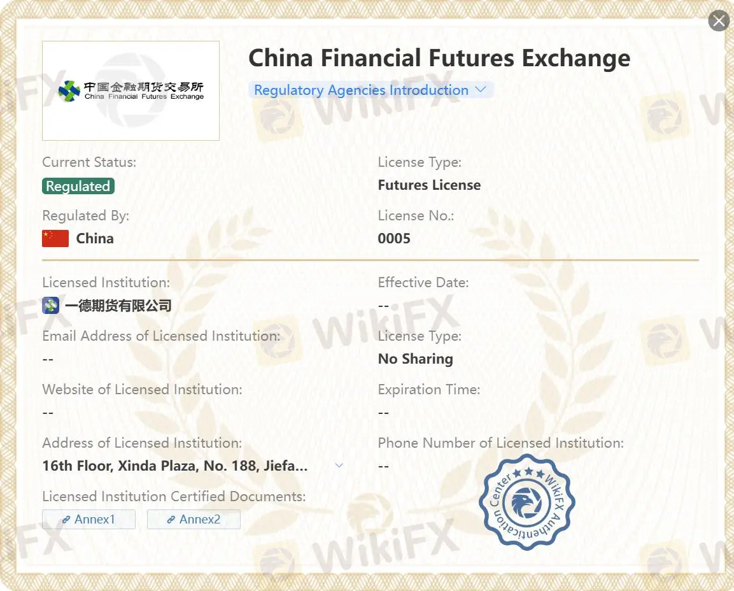Click the license number 0005
This screenshot has width=734, height=591.
point(393,238)
